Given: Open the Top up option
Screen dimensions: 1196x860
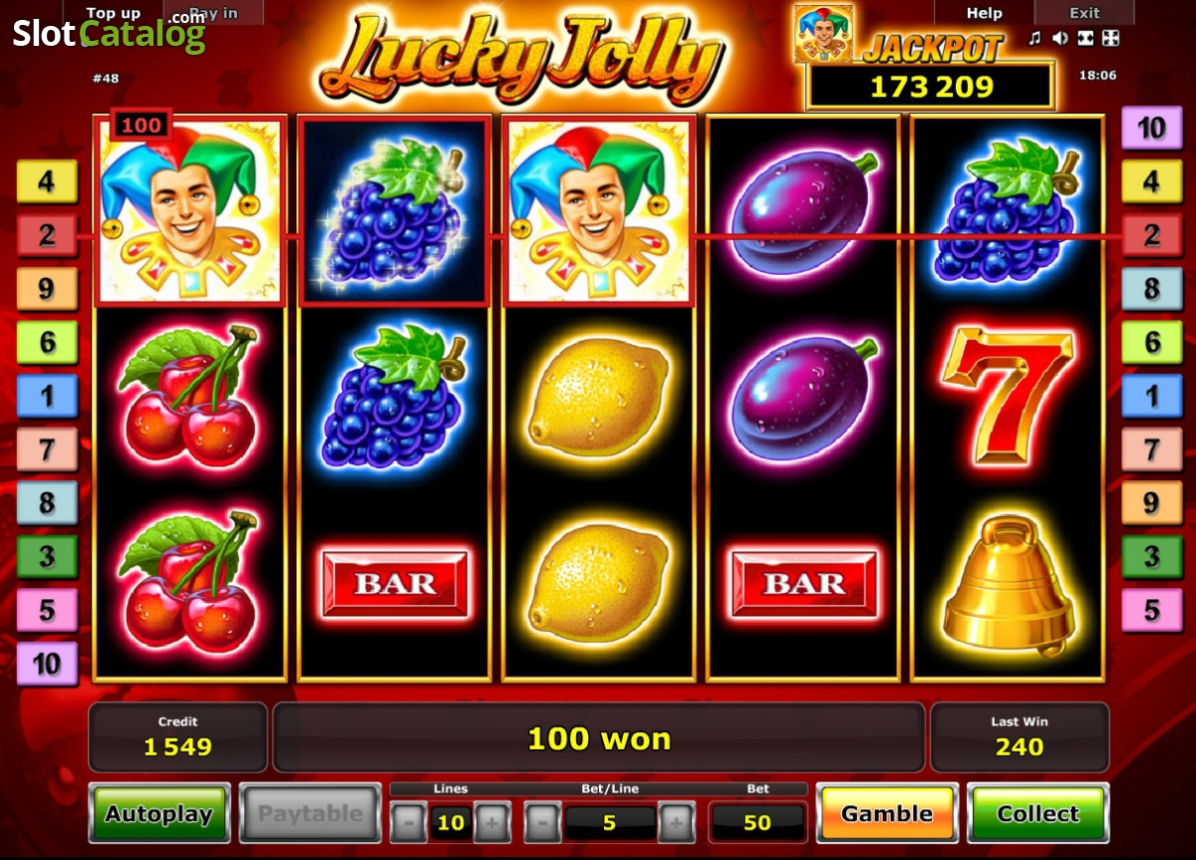Looking at the screenshot, I should click(114, 13).
